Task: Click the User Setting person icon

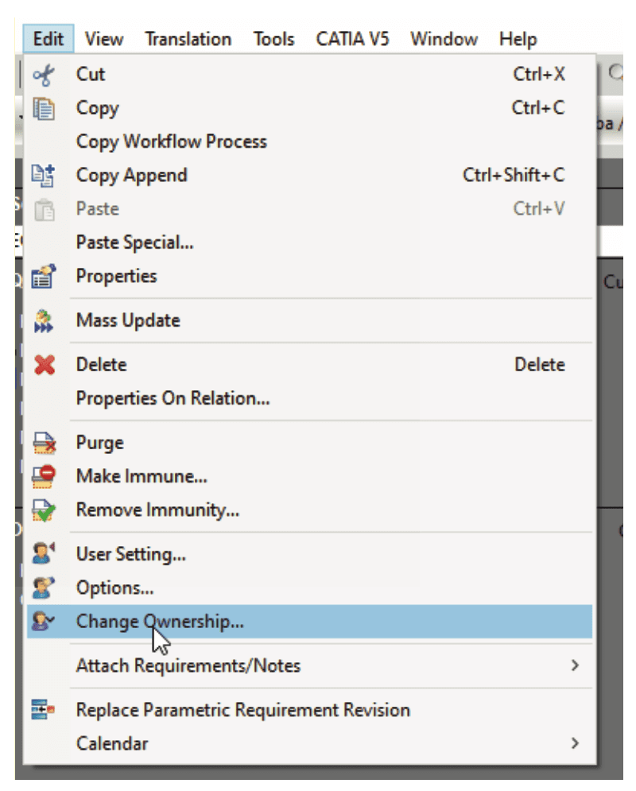Action: point(44,553)
